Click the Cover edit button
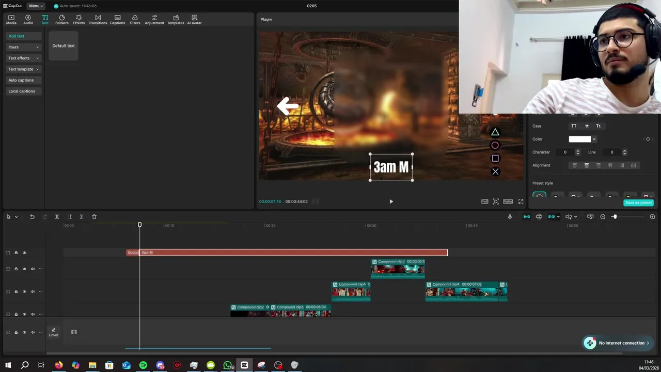Screen dimensions: 661x372 click(x=53, y=332)
